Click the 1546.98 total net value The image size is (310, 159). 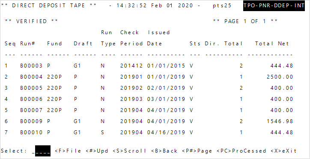click(x=280, y=121)
